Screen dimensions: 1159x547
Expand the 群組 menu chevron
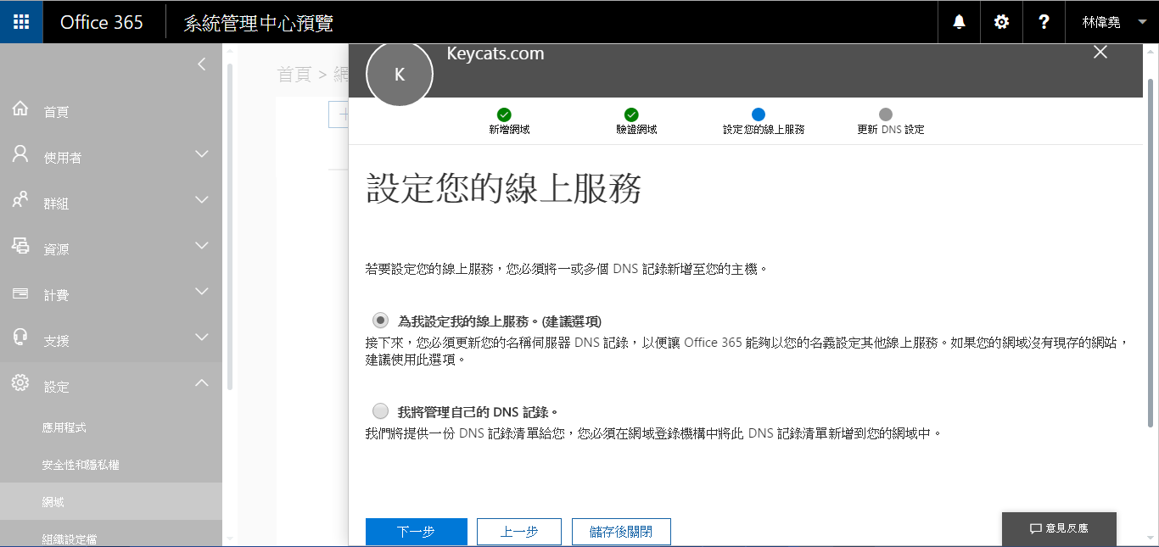point(201,200)
